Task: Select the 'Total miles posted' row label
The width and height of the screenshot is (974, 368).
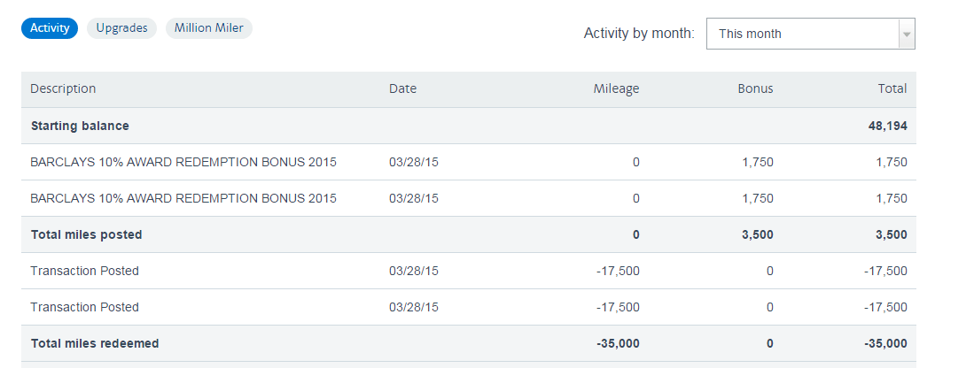Action: (x=86, y=234)
